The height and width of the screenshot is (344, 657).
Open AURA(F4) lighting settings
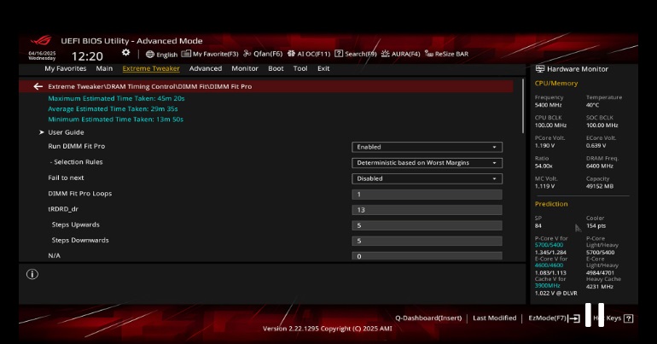pos(400,54)
